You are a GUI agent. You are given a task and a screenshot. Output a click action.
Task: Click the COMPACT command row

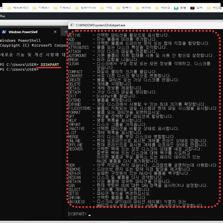click(113, 72)
